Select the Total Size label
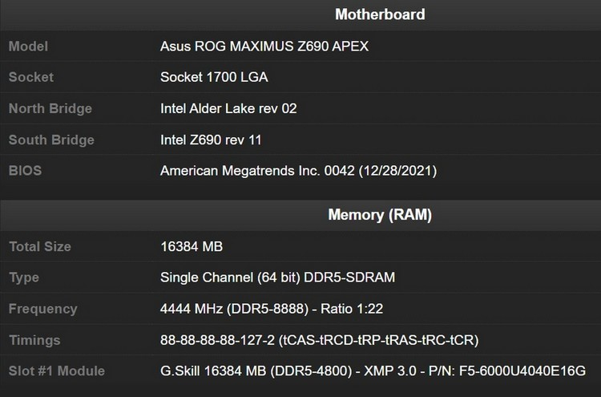Screen dimensions: 601x397 click(40, 247)
